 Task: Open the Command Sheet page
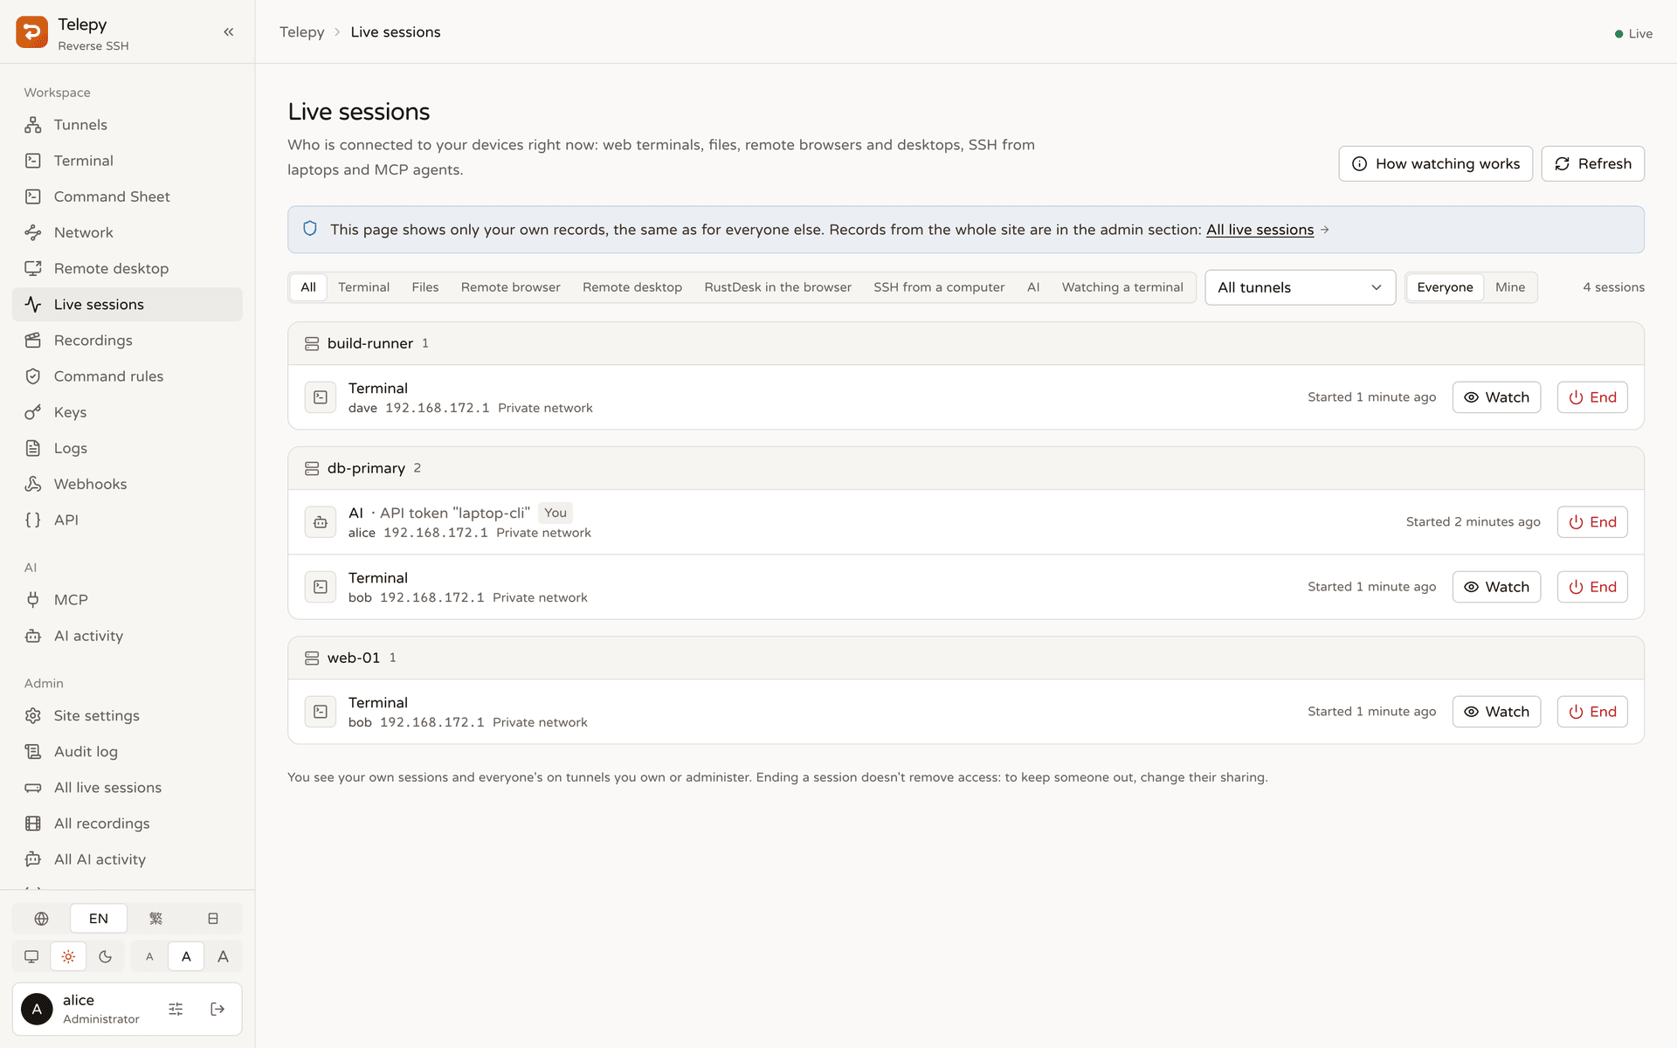click(x=128, y=196)
